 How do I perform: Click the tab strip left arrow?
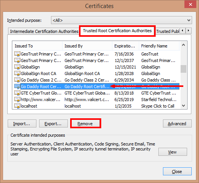click(x=183, y=31)
